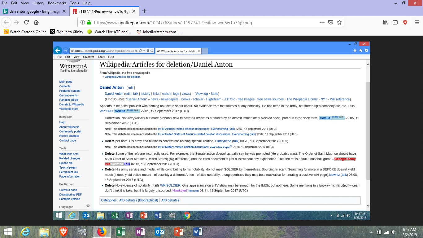Bookmark this page with the star
Screen dimensions: 423x238
pyautogui.click(x=339, y=22)
